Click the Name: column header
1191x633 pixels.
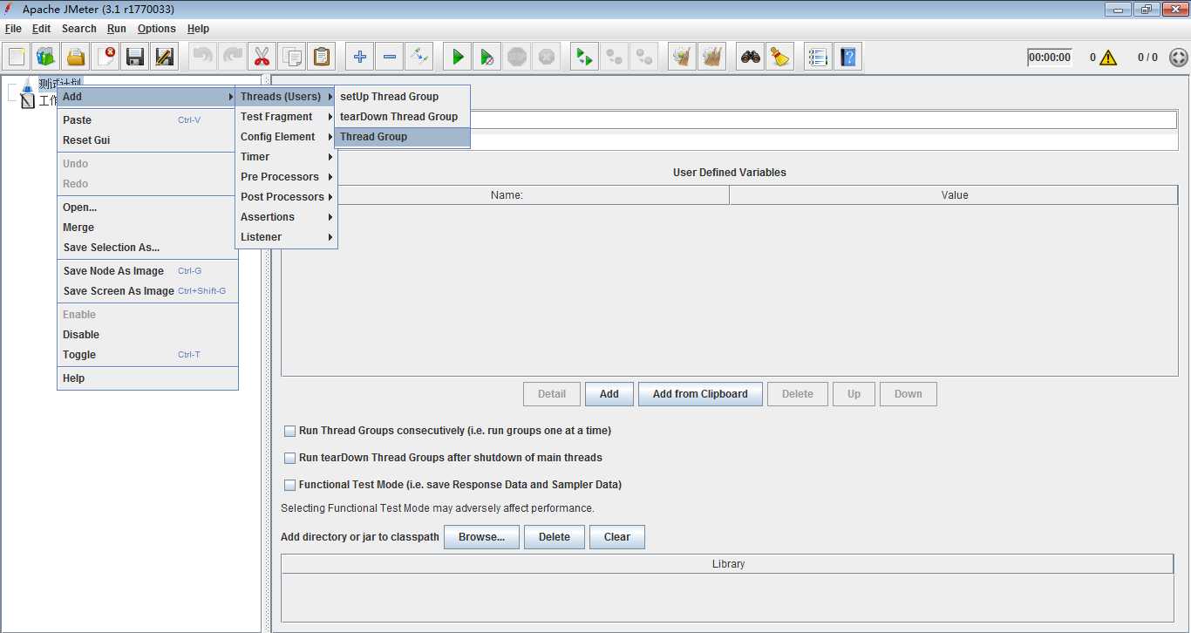coord(507,195)
